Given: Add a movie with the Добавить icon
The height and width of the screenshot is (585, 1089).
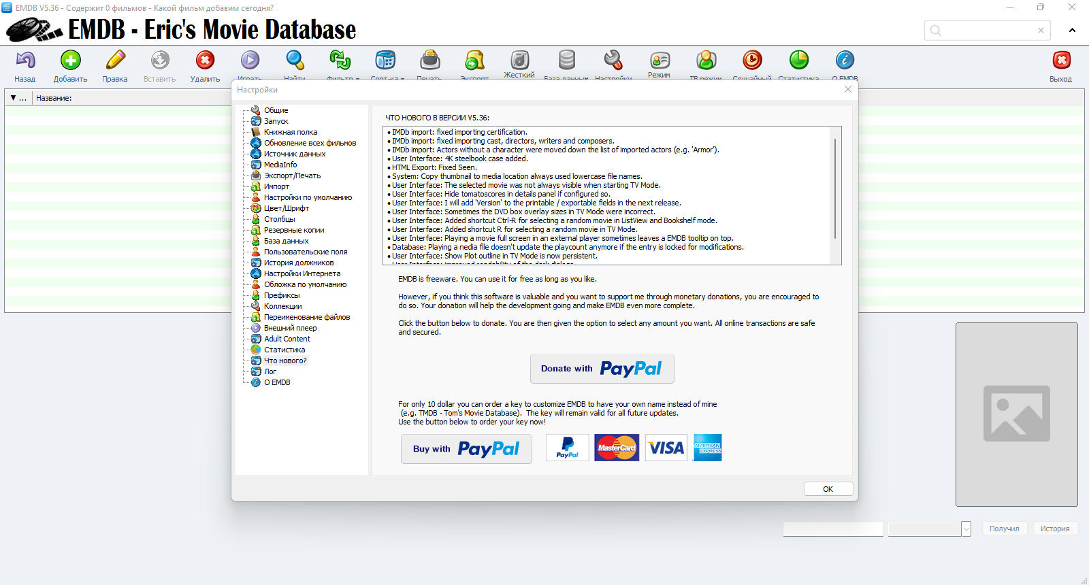Looking at the screenshot, I should (71, 61).
